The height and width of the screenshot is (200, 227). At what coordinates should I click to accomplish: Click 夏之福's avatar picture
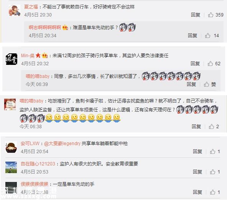pyautogui.click(x=14, y=10)
